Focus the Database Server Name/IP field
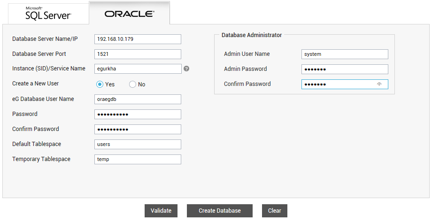This screenshot has height=223, width=432. coord(138,39)
